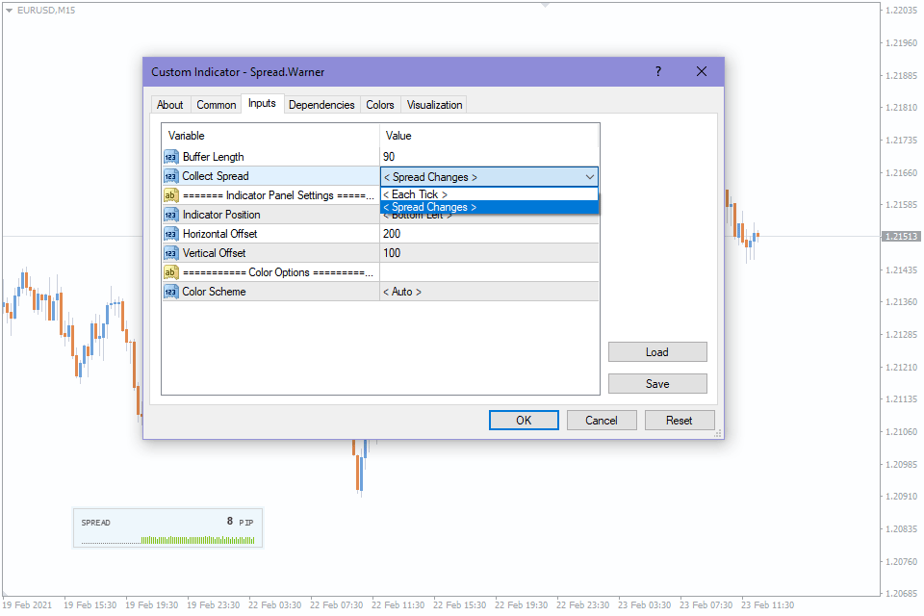Select the Collect Spread variable name
Screen dimensions: 924x616
[215, 176]
